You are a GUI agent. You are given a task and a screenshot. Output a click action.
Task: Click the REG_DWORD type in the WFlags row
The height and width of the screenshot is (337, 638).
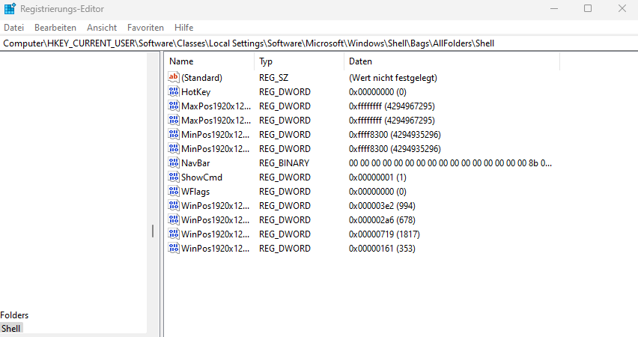[285, 192]
